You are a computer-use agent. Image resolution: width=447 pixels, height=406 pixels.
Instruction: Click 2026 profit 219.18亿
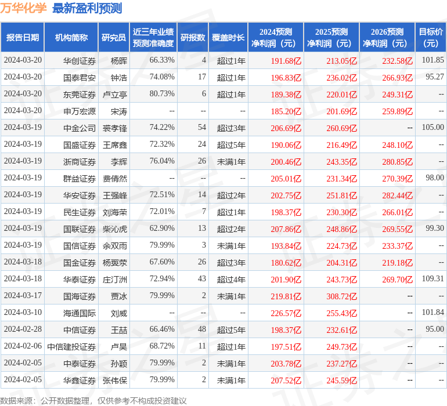coord(398,262)
